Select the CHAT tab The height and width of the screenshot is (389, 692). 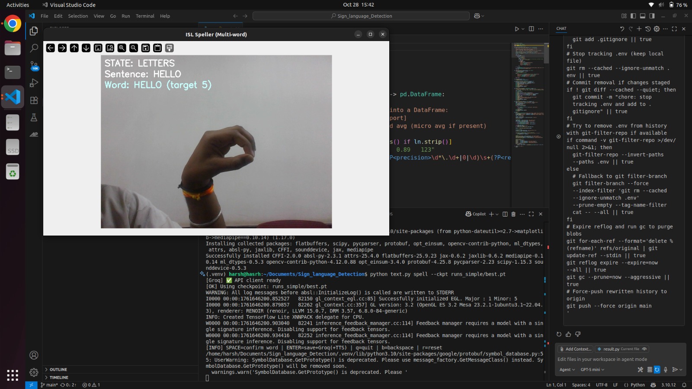[x=561, y=29]
